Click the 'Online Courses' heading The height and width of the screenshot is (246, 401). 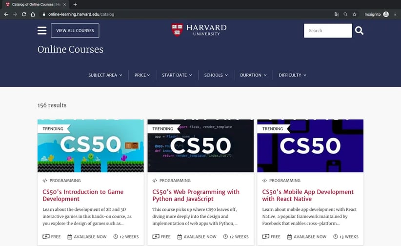[70, 49]
